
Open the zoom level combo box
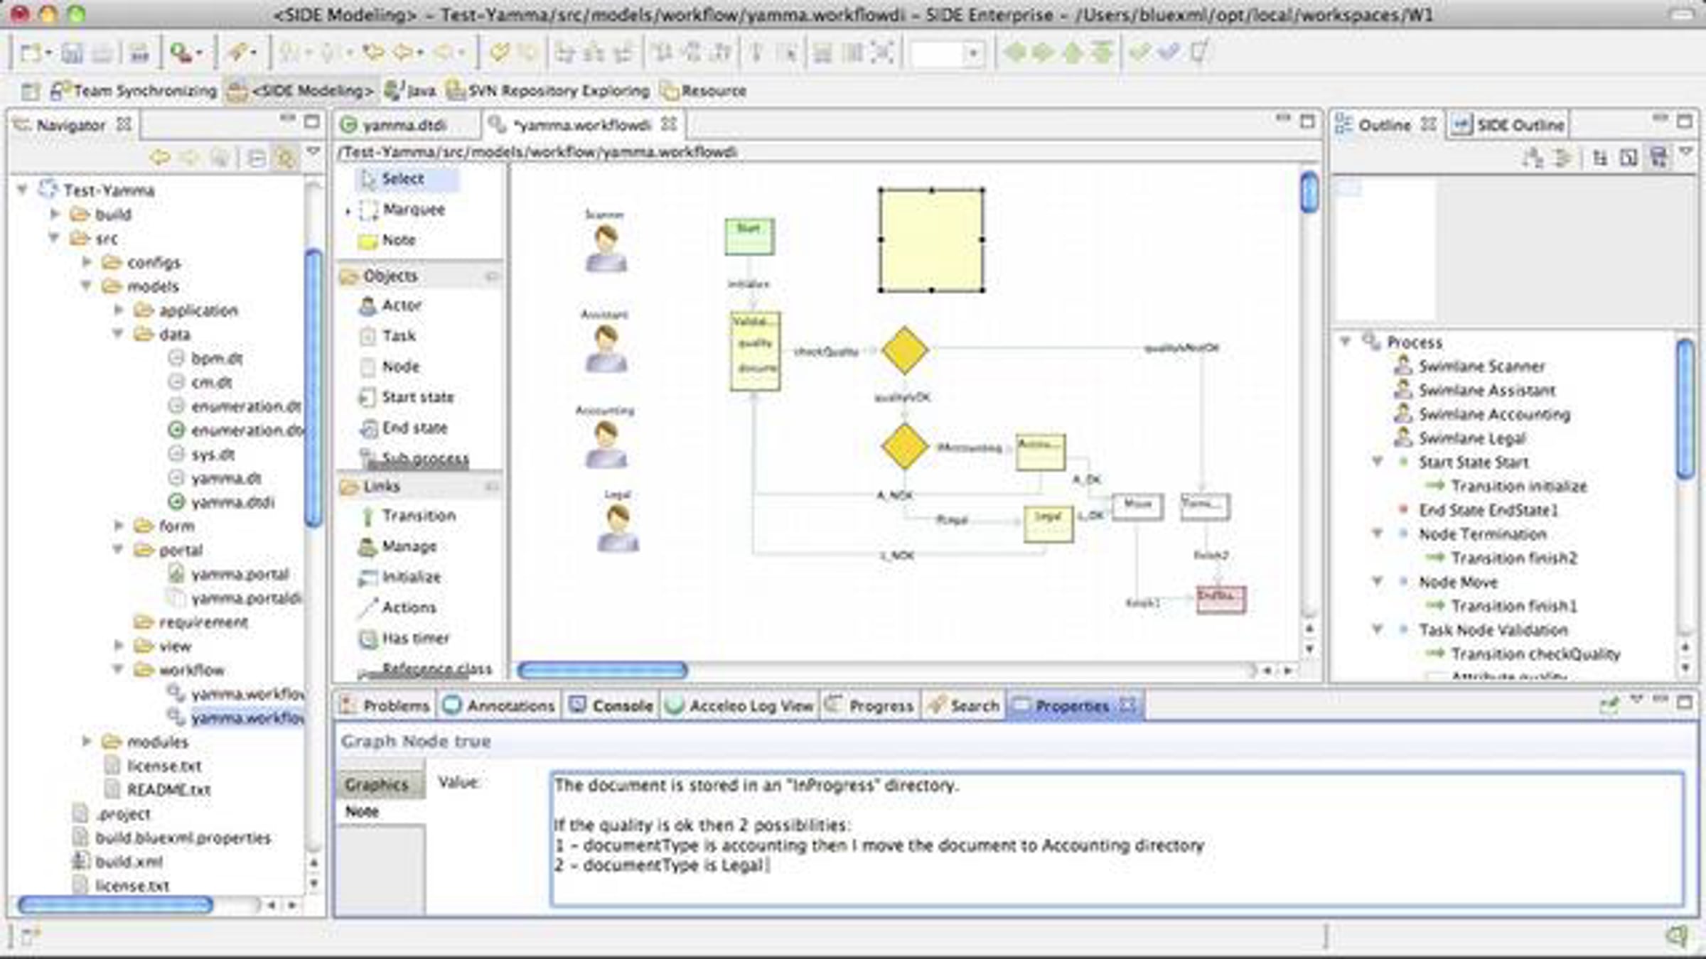(x=972, y=53)
